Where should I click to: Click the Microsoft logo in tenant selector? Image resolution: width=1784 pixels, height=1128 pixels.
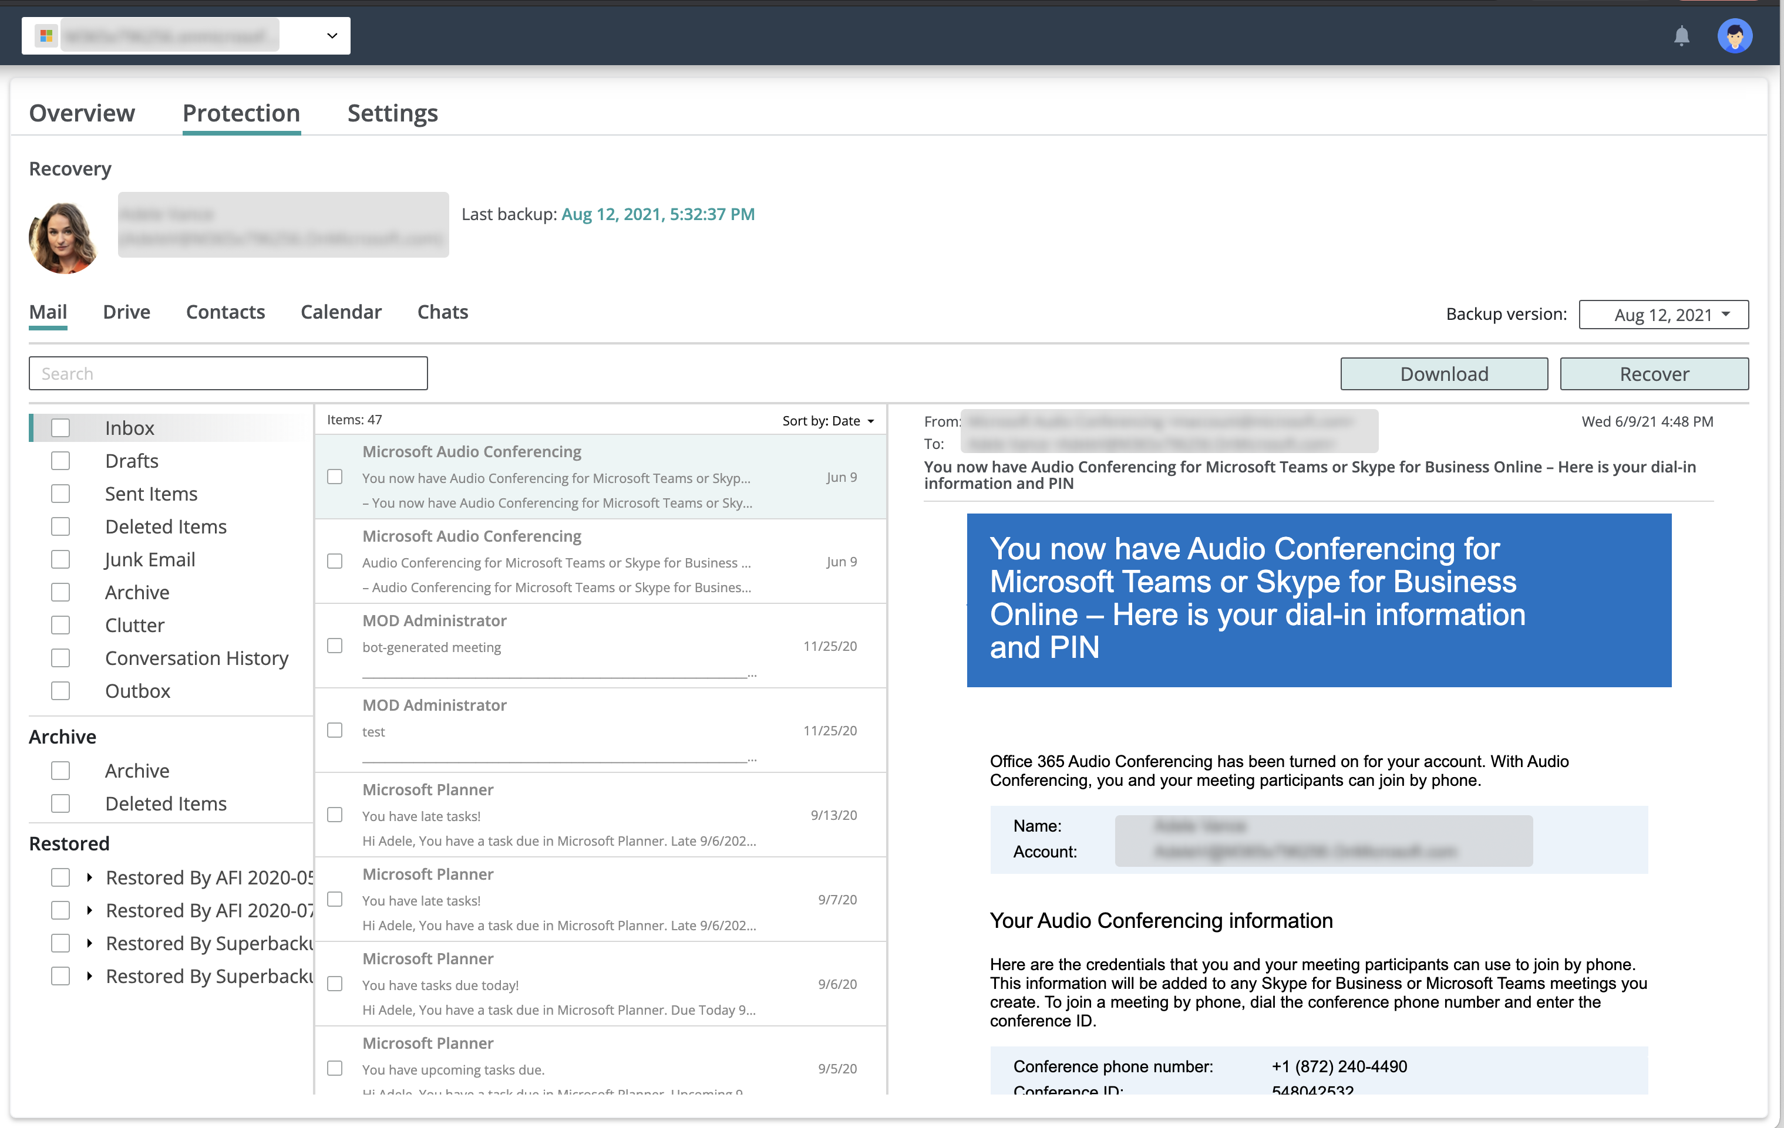(x=46, y=36)
